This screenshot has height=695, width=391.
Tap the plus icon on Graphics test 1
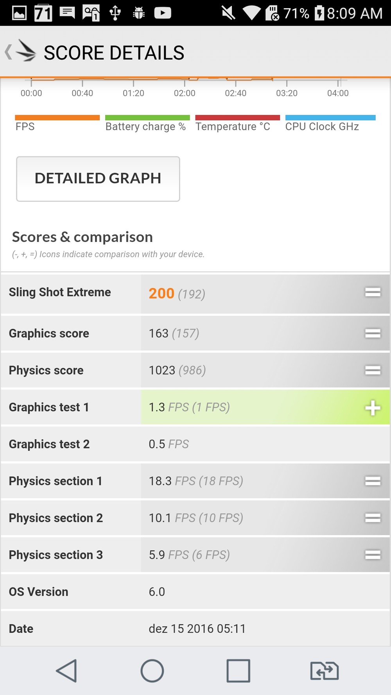pyautogui.click(x=372, y=408)
